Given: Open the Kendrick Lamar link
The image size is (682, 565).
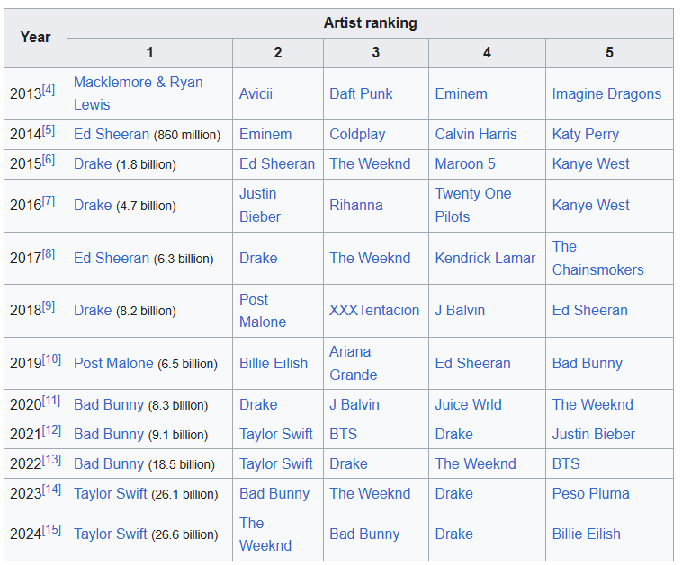Looking at the screenshot, I should (485, 258).
